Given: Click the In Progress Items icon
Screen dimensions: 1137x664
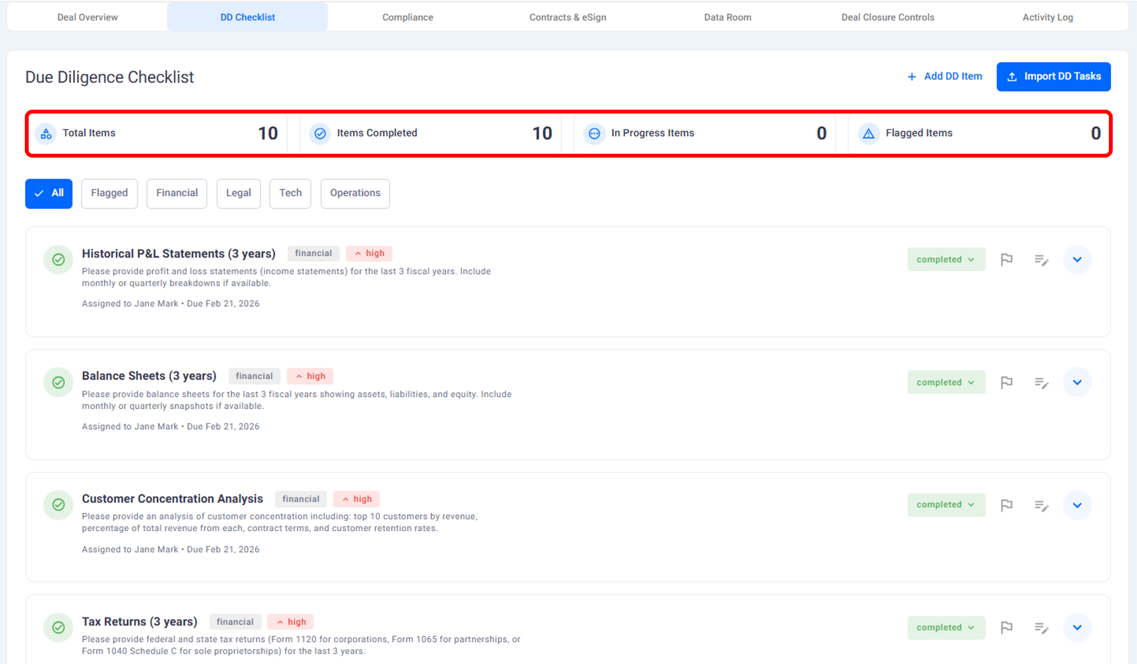Looking at the screenshot, I should (x=594, y=133).
